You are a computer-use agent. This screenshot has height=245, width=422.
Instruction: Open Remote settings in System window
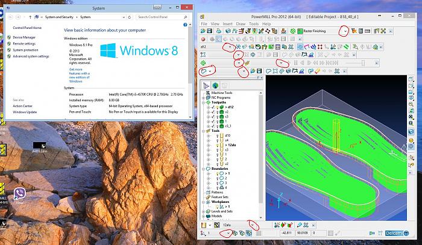(x=24, y=43)
